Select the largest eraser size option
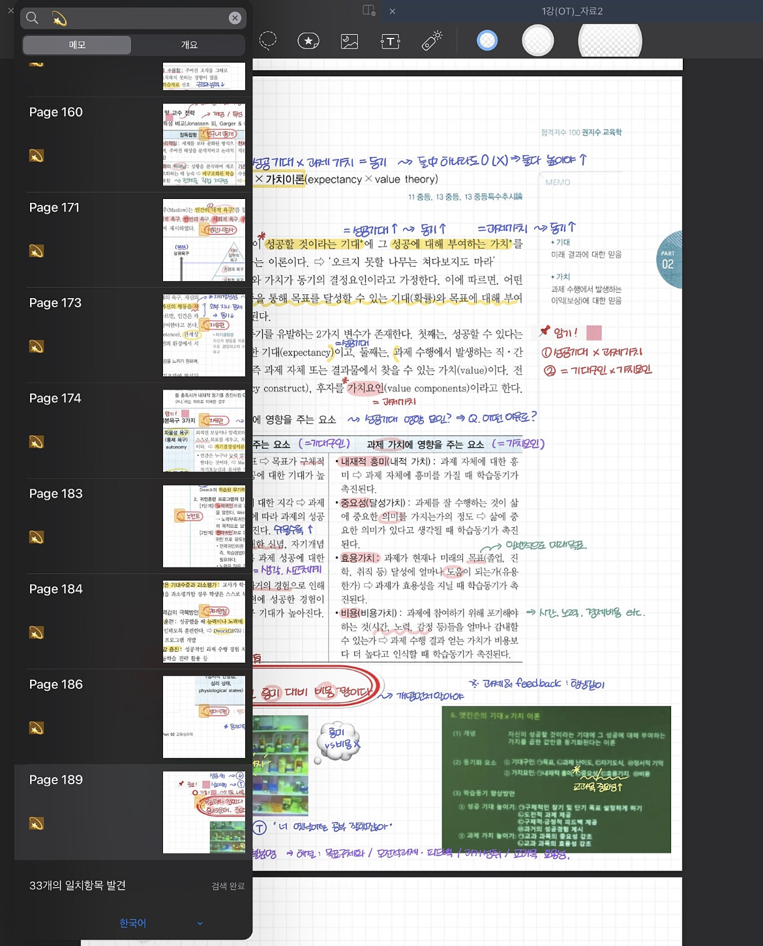 608,40
